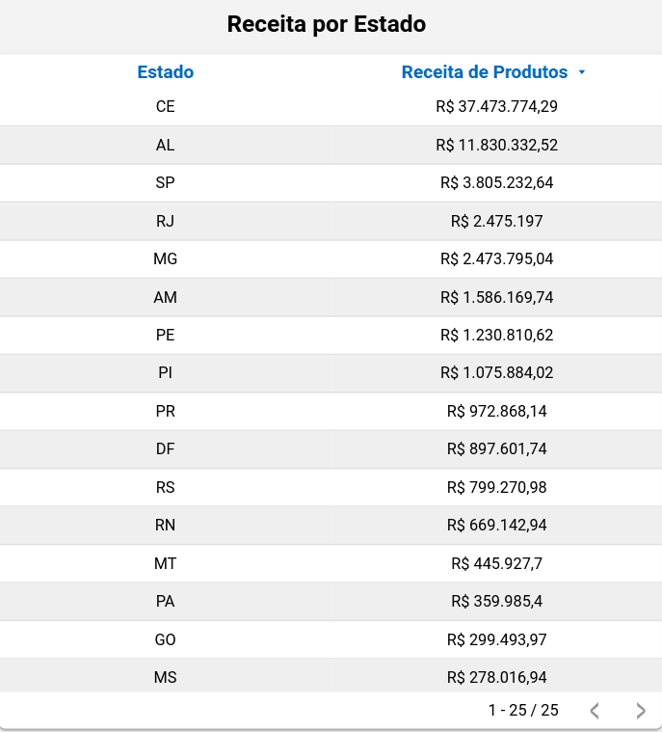
Task: Select the DF state cell
Action: point(165,449)
